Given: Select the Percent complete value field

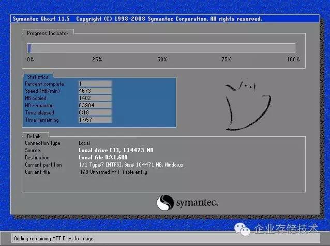Looking at the screenshot, I should pyautogui.click(x=95, y=84).
